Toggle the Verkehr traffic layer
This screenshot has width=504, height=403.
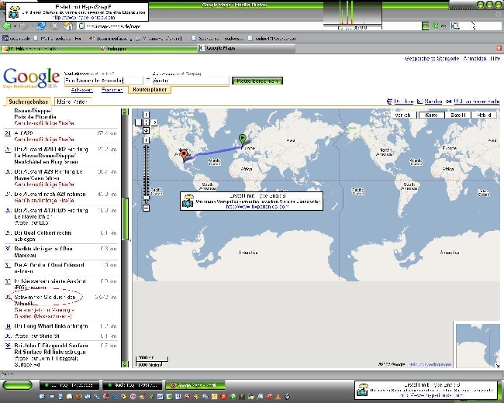(x=403, y=115)
